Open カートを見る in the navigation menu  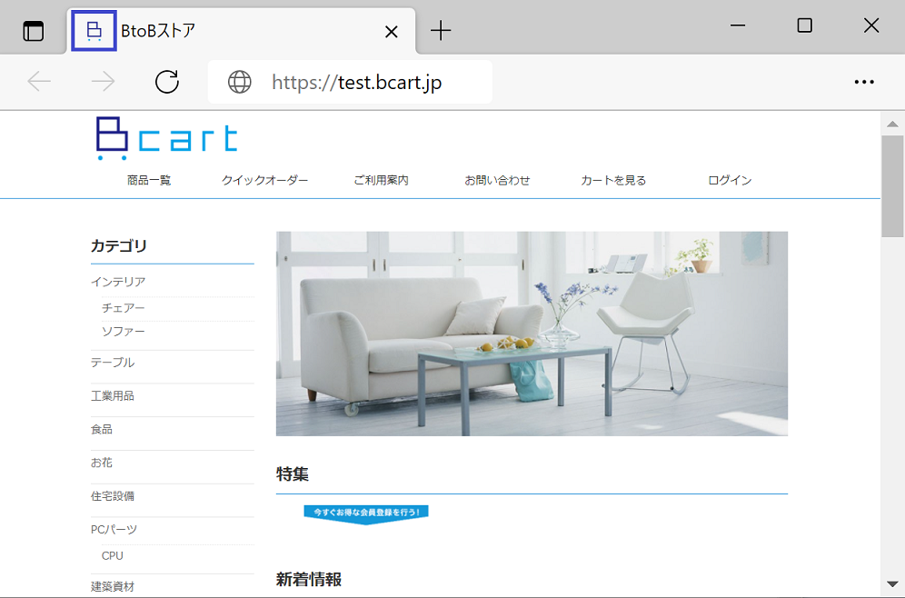point(613,181)
